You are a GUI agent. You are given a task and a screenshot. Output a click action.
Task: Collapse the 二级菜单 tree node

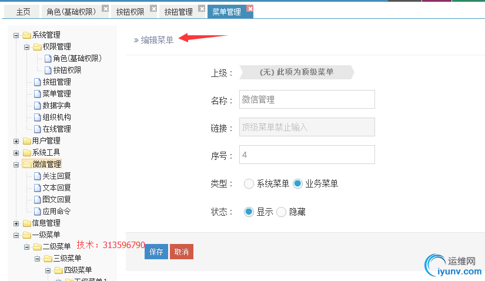26,247
